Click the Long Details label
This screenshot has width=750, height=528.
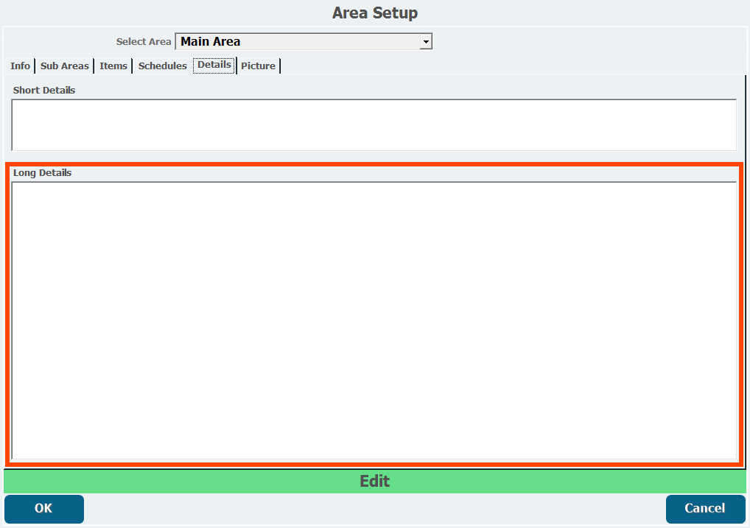42,172
